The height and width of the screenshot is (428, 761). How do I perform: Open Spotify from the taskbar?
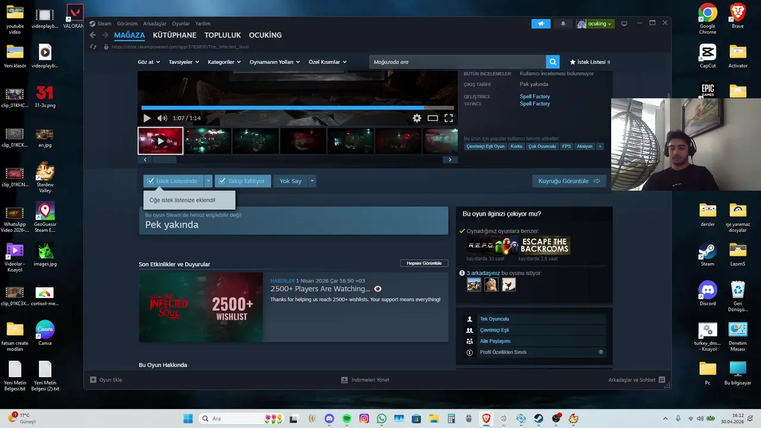[347, 418]
